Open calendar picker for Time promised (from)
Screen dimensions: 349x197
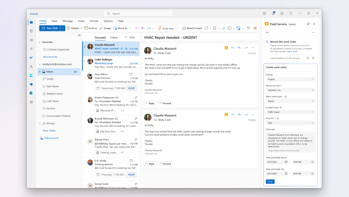[x=286, y=162]
